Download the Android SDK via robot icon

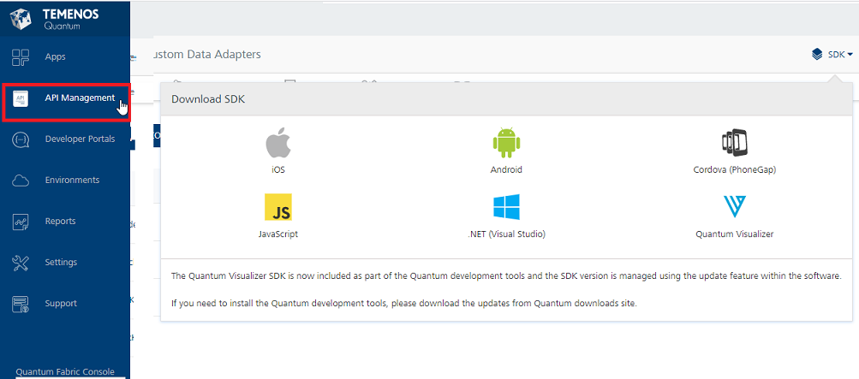tap(506, 143)
